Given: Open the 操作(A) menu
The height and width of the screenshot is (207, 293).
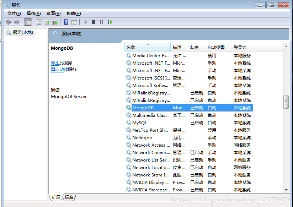Looking at the screenshot, I should coord(34,13).
